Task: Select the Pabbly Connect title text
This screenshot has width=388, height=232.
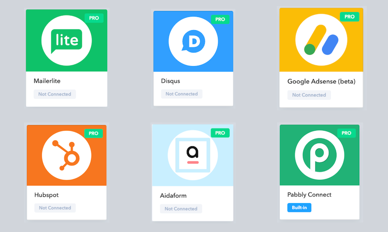Action: point(309,195)
